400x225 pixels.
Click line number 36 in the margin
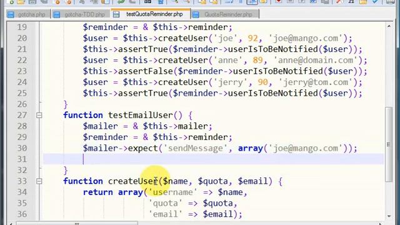tap(22, 214)
